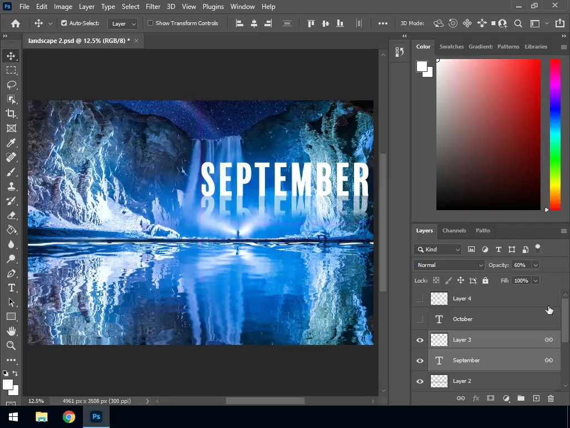The width and height of the screenshot is (570, 428).
Task: Select the Hand tool
Action: [x=11, y=331]
